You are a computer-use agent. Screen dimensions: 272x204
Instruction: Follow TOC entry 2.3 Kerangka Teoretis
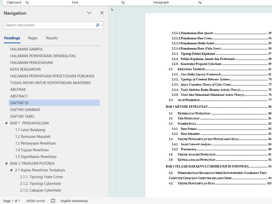tap(220, 69)
